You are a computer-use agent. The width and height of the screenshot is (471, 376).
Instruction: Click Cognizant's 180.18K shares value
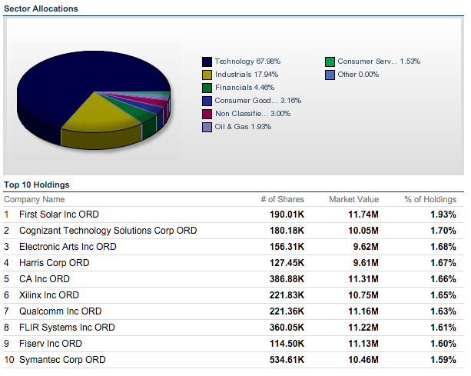(287, 231)
